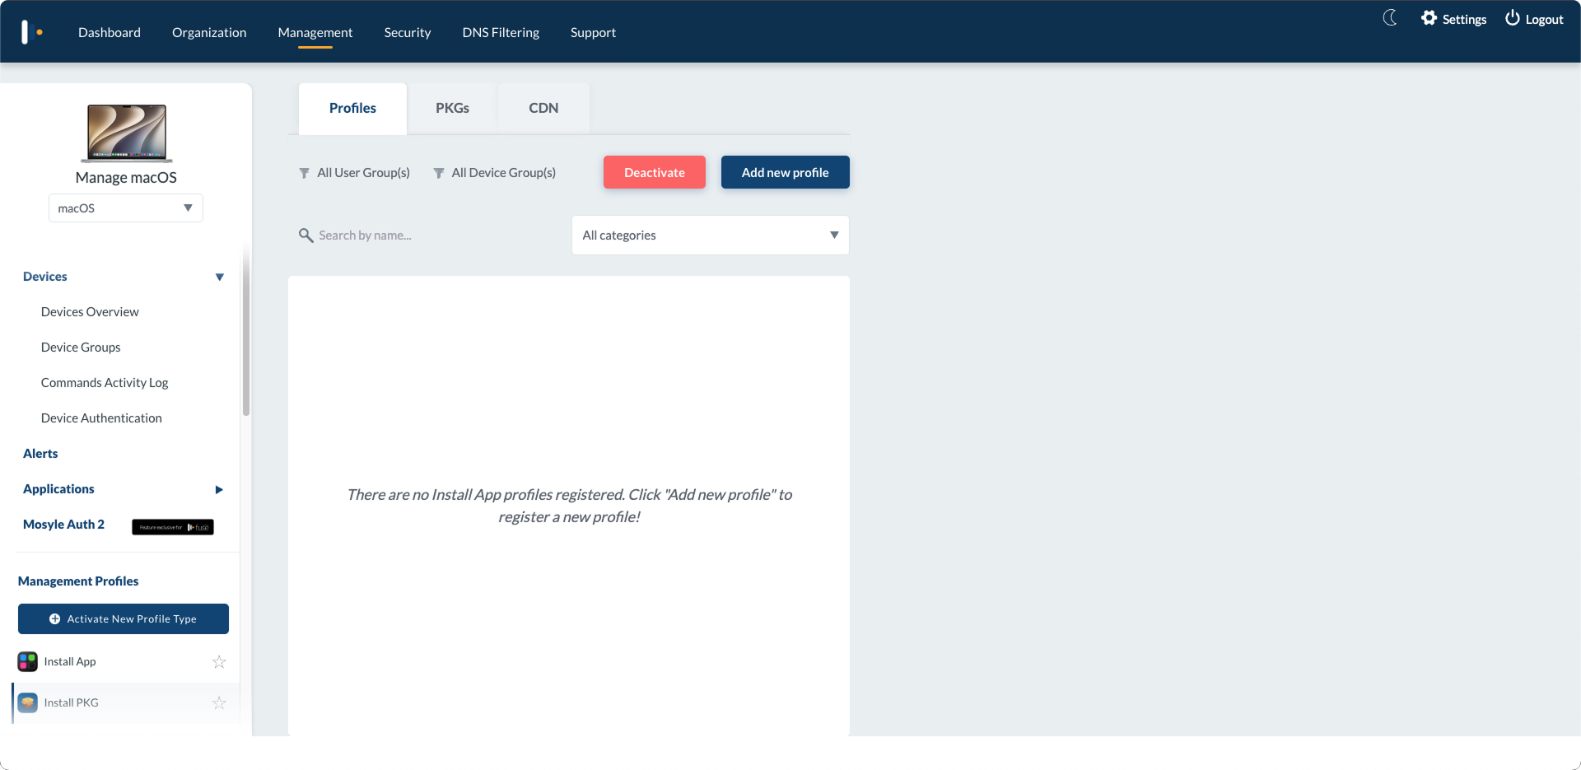The image size is (1581, 770).
Task: Click Activate New Profile Type button
Action: pos(124,619)
